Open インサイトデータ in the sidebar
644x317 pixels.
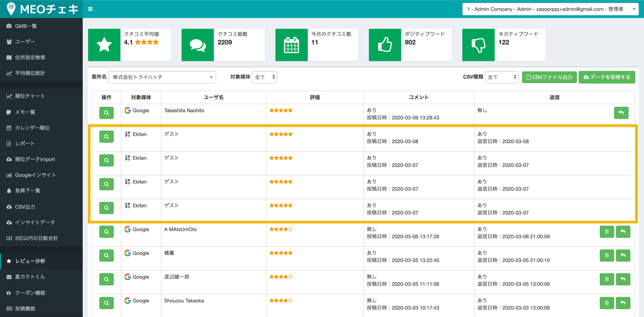coord(41,222)
